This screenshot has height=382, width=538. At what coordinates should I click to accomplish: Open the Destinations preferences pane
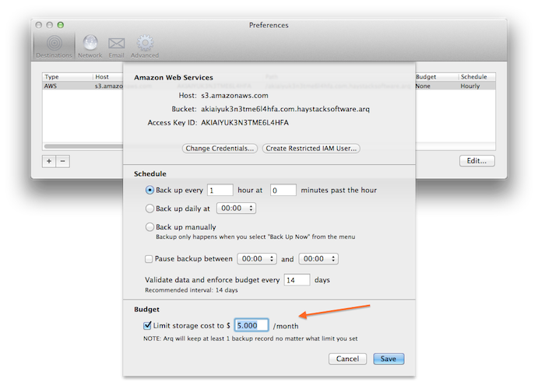click(55, 47)
